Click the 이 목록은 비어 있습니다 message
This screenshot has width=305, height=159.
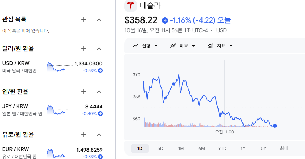click(26, 31)
